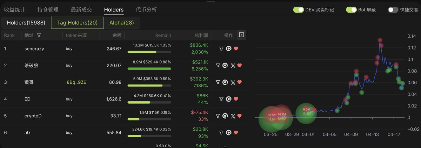Click the heart favorite icon for 杀破狼

pos(240,65)
